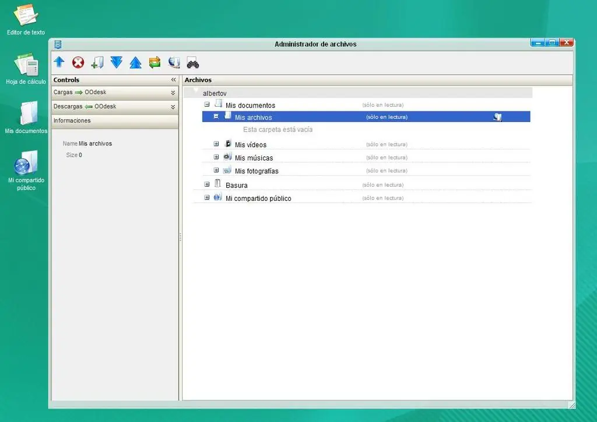Expand the Mis fotografías tree node
This screenshot has height=422, width=597.
tap(216, 170)
